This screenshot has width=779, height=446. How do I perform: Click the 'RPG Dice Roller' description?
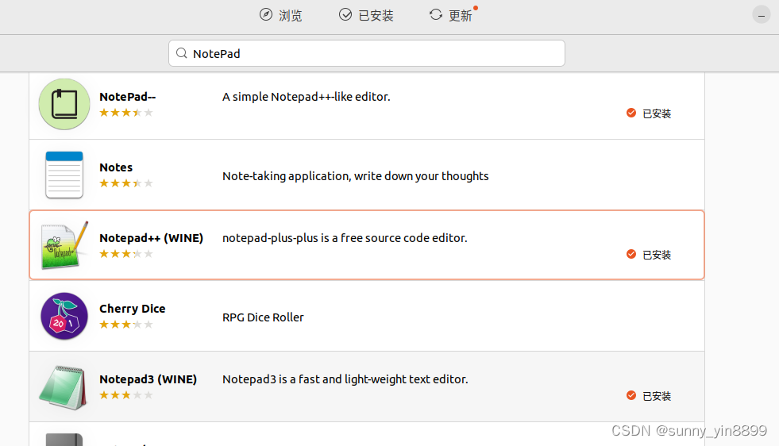(x=263, y=317)
